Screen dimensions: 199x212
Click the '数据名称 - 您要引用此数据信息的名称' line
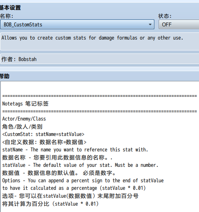coord(57,157)
